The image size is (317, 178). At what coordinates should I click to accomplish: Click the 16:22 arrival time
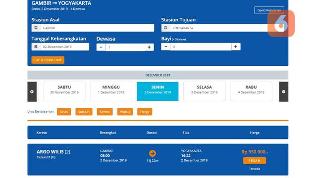(x=186, y=156)
